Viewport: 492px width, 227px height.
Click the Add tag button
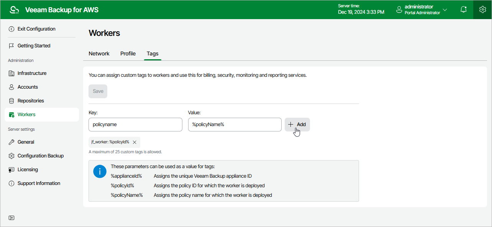pyautogui.click(x=297, y=125)
